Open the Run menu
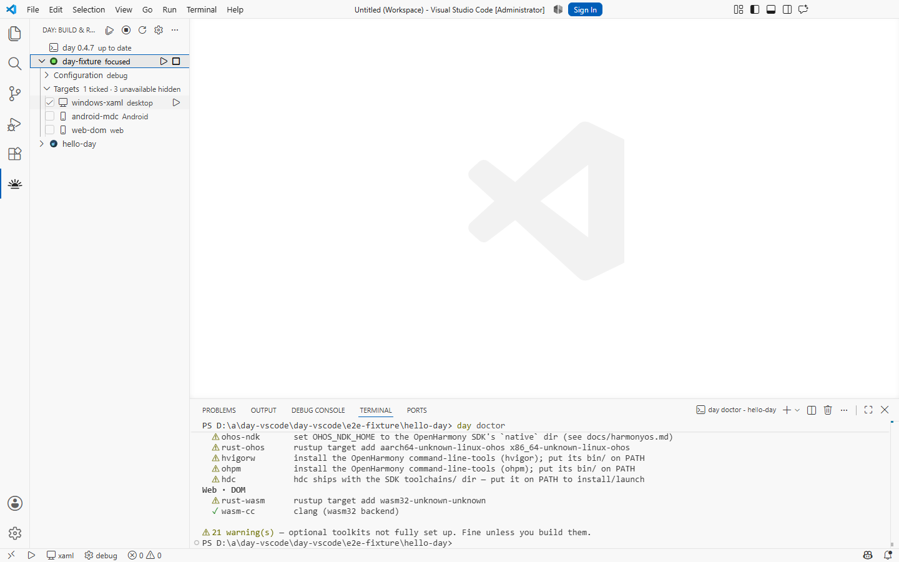This screenshot has height=562, width=899. click(x=169, y=9)
